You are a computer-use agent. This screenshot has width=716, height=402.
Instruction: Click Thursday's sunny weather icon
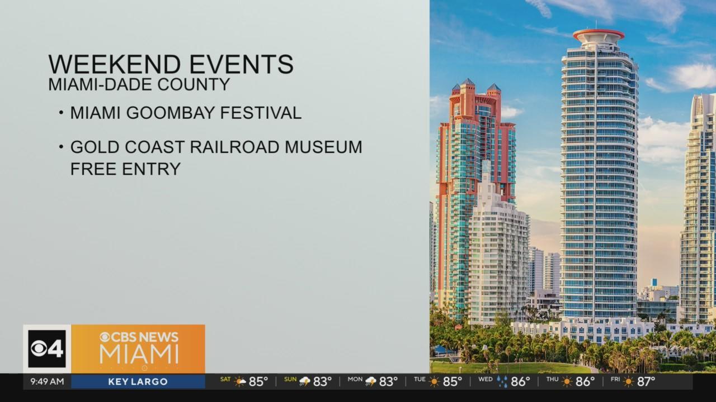pos(567,382)
